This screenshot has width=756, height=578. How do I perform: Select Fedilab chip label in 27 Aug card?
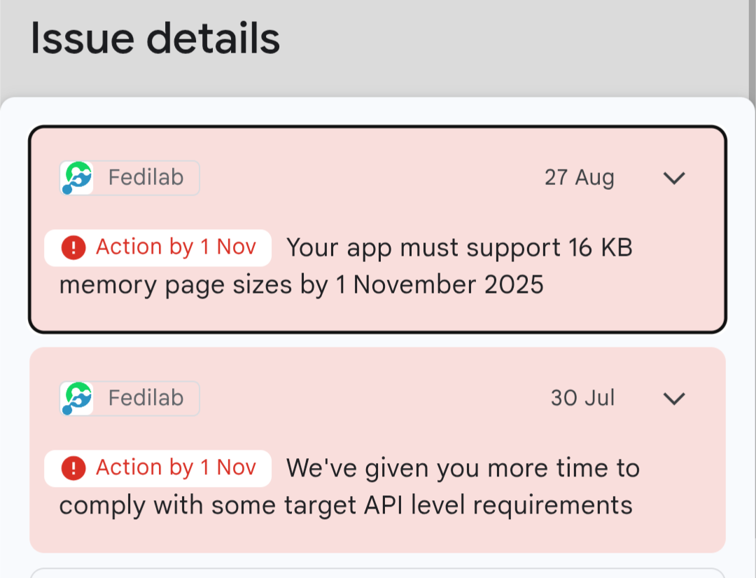pyautogui.click(x=146, y=178)
